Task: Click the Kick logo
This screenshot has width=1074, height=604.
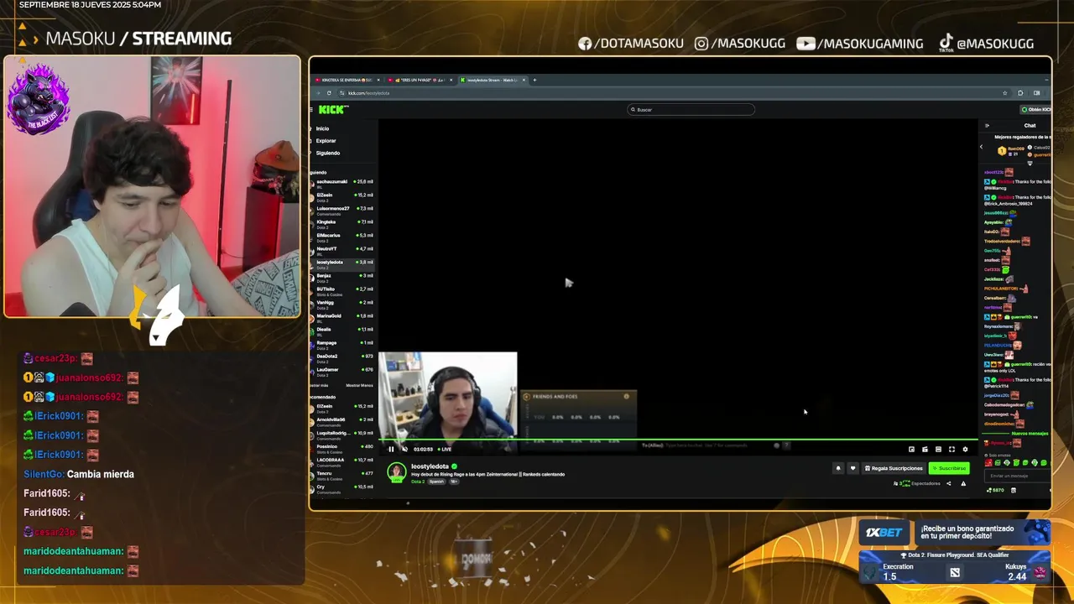Action: (333, 109)
